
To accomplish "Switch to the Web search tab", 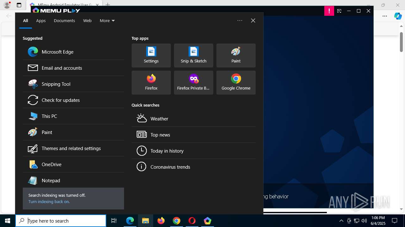I will click(x=87, y=20).
